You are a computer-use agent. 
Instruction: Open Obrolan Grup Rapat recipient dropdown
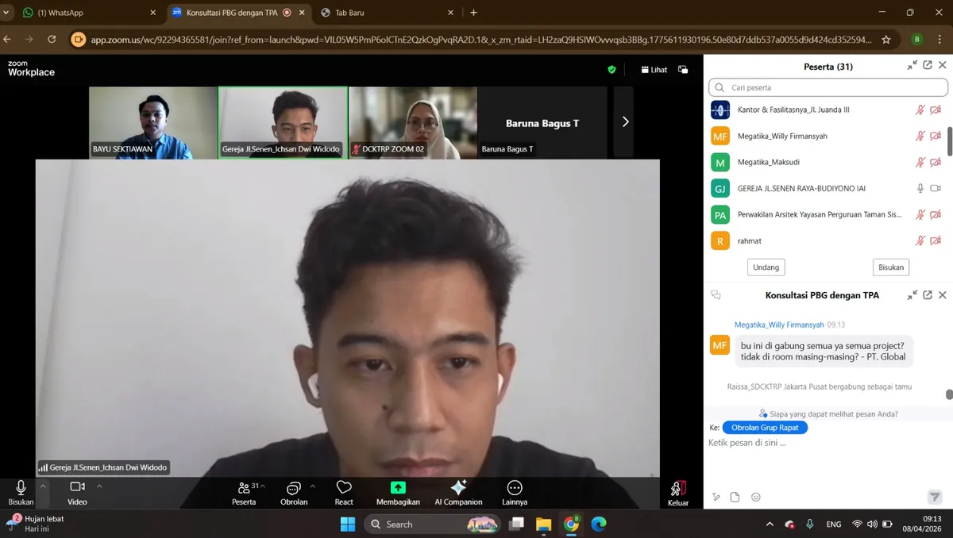click(765, 428)
